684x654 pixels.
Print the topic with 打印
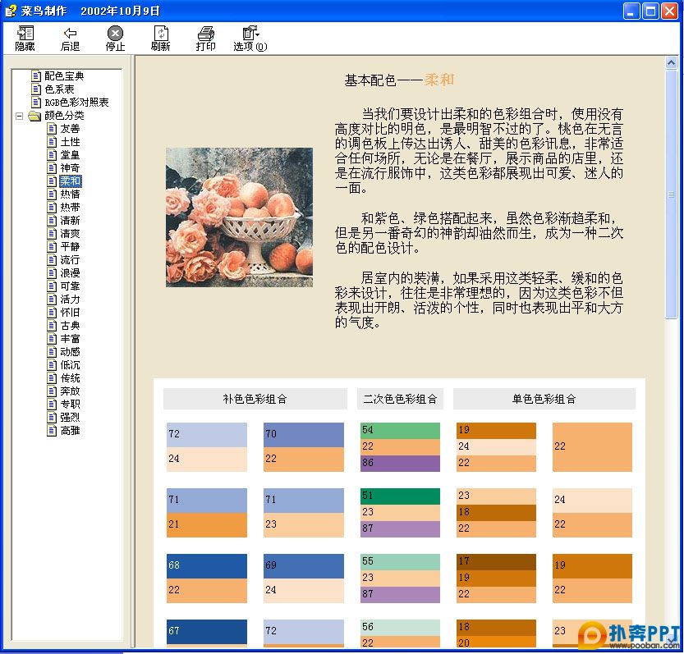coord(205,39)
